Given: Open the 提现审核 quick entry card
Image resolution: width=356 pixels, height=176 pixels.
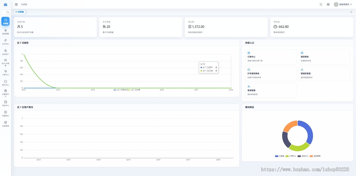Looking at the screenshot, I should pos(325,57).
